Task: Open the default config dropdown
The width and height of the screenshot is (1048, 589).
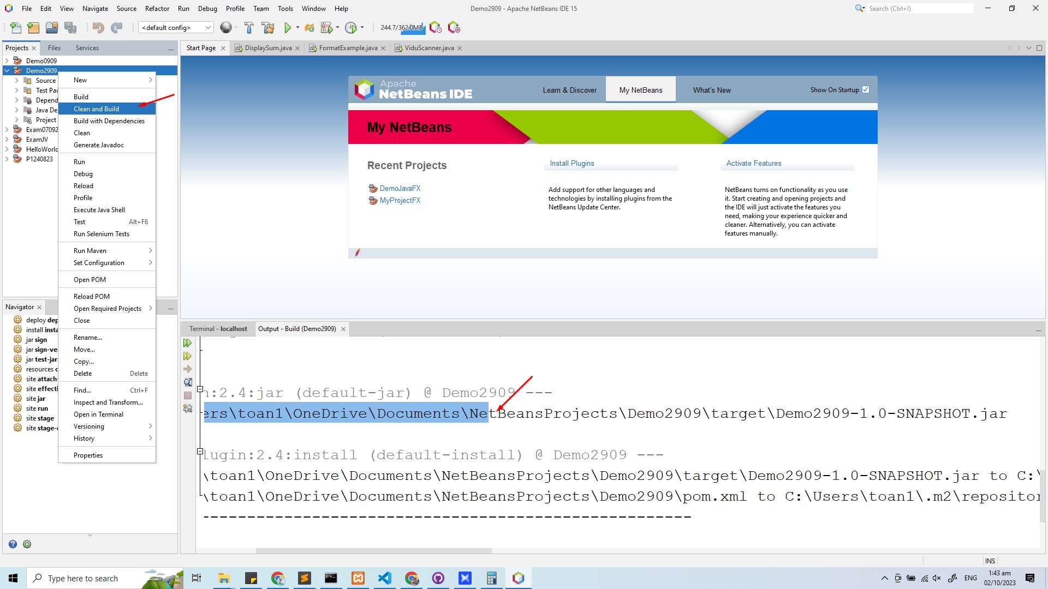Action: coord(207,27)
